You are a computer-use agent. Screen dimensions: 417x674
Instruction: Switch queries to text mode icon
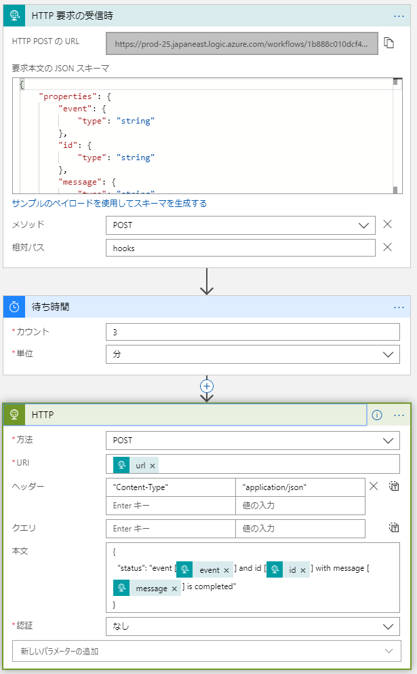tap(393, 527)
